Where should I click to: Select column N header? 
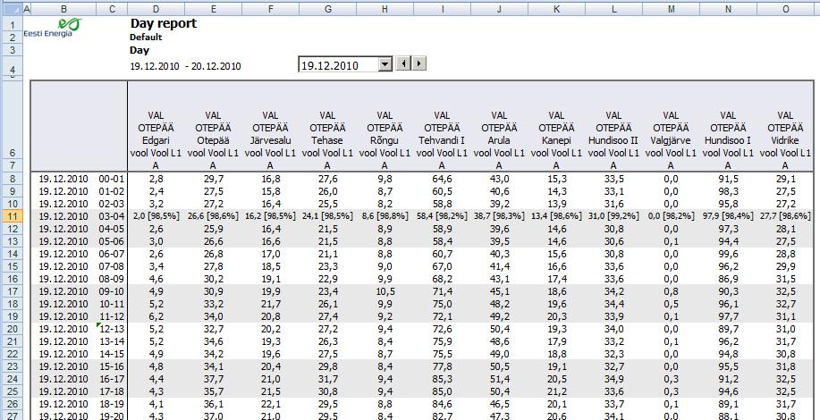point(728,10)
